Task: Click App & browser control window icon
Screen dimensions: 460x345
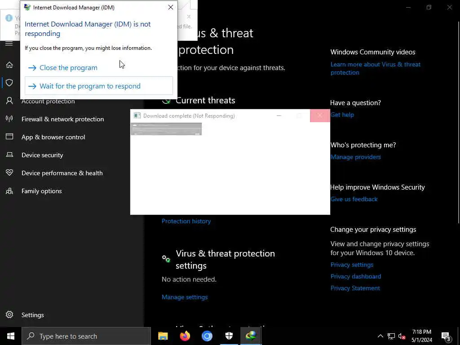Action: [9, 137]
